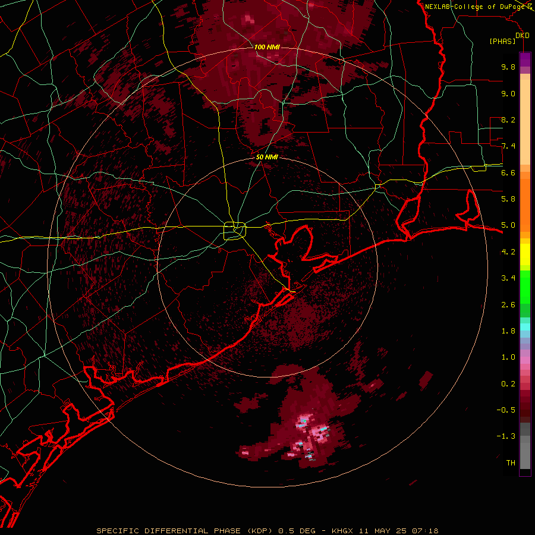
Task: Click the 2.6 legend value
Action: tap(508, 305)
